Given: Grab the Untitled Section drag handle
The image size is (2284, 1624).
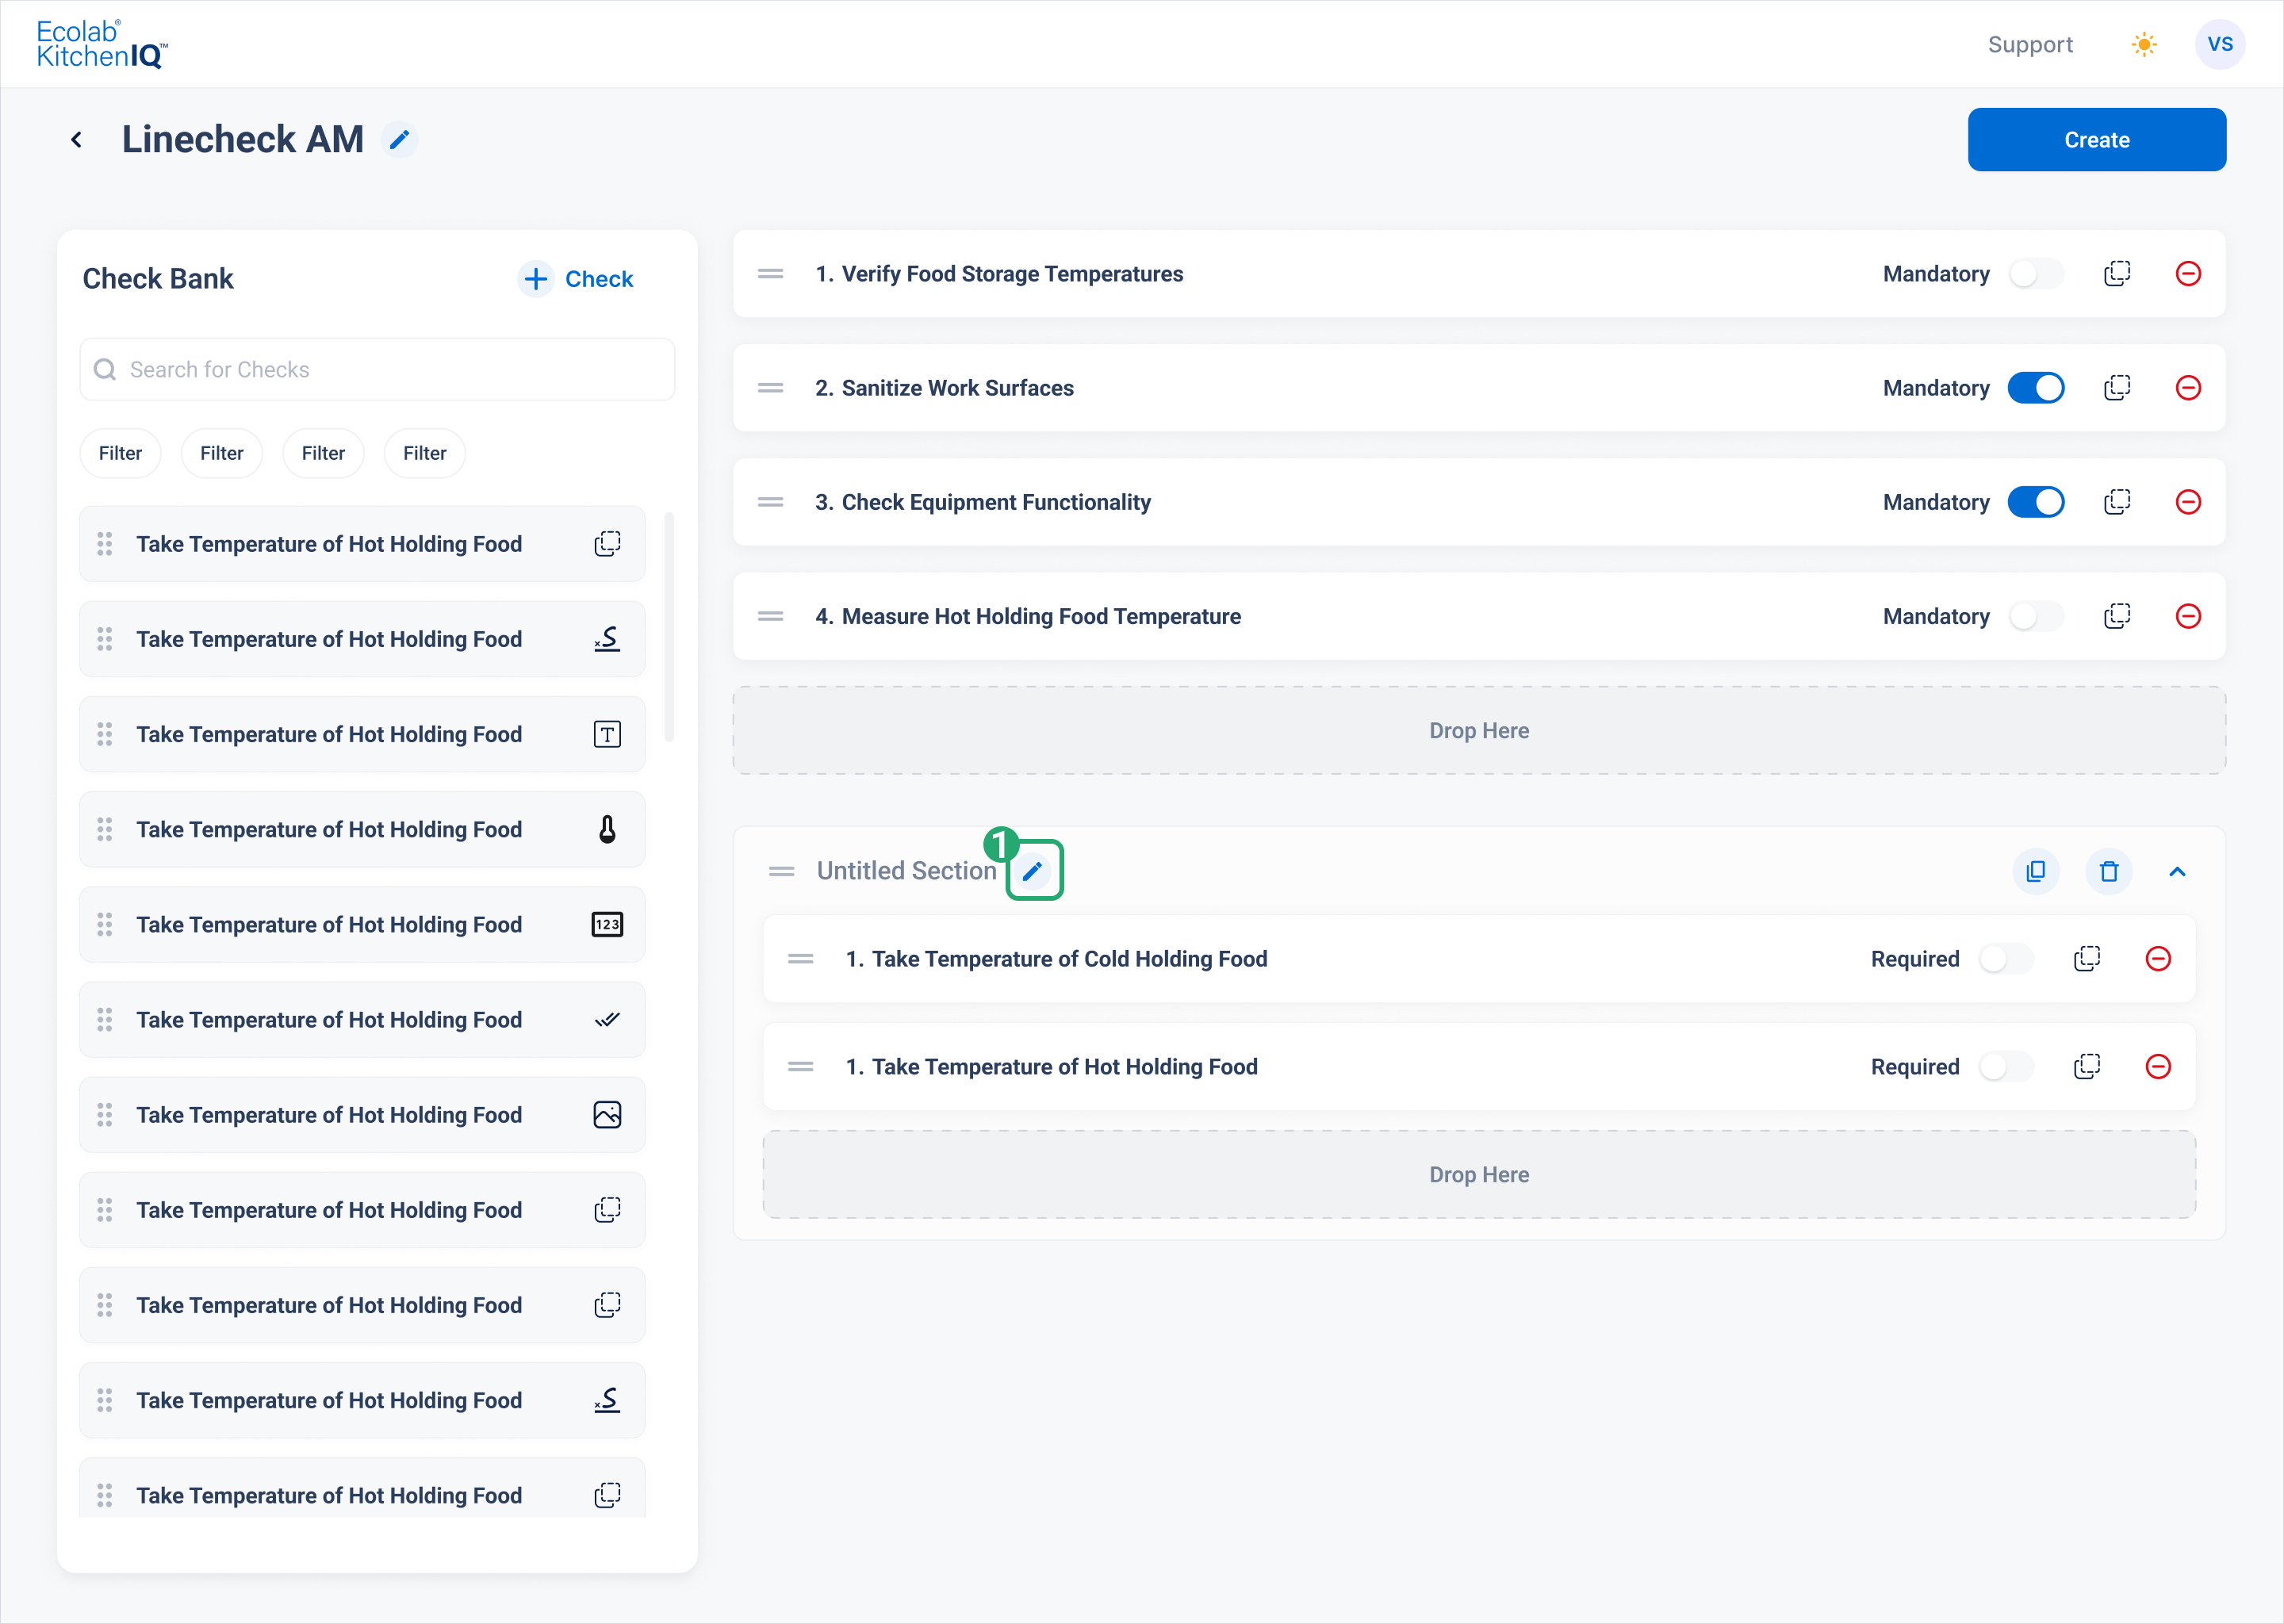Looking at the screenshot, I should point(781,871).
